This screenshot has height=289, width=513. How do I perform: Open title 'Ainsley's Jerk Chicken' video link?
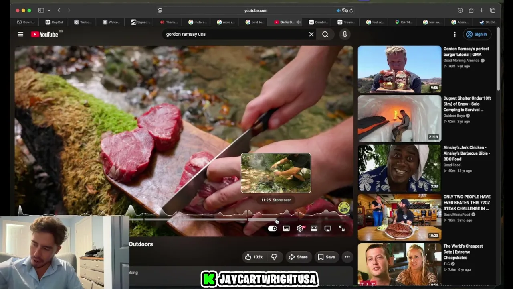(467, 153)
